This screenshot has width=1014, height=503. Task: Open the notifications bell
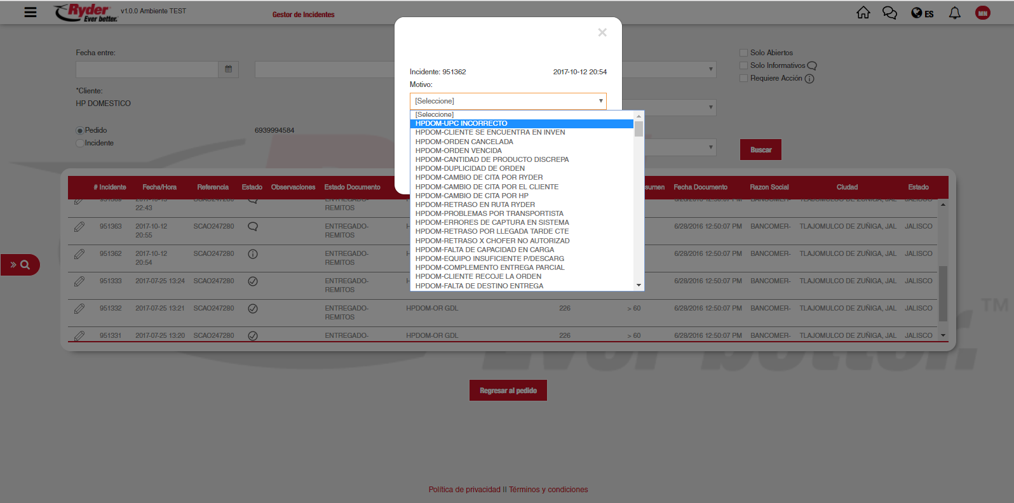(x=954, y=13)
